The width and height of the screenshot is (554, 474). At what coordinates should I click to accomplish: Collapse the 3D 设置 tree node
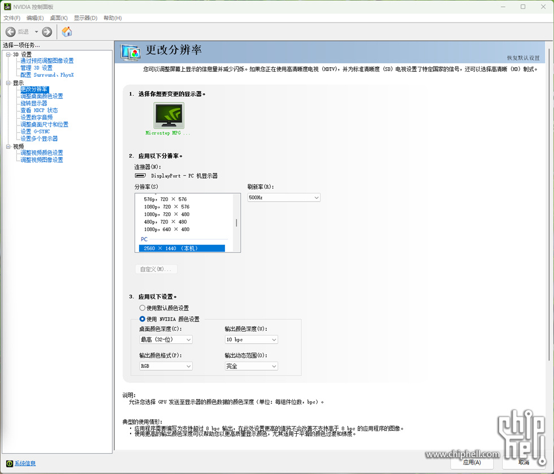point(8,54)
